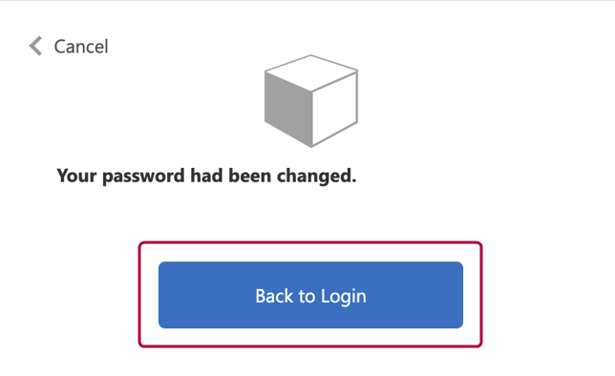This screenshot has height=376, width=615.
Task: Go back using the left-pointing chevron
Action: (35, 46)
